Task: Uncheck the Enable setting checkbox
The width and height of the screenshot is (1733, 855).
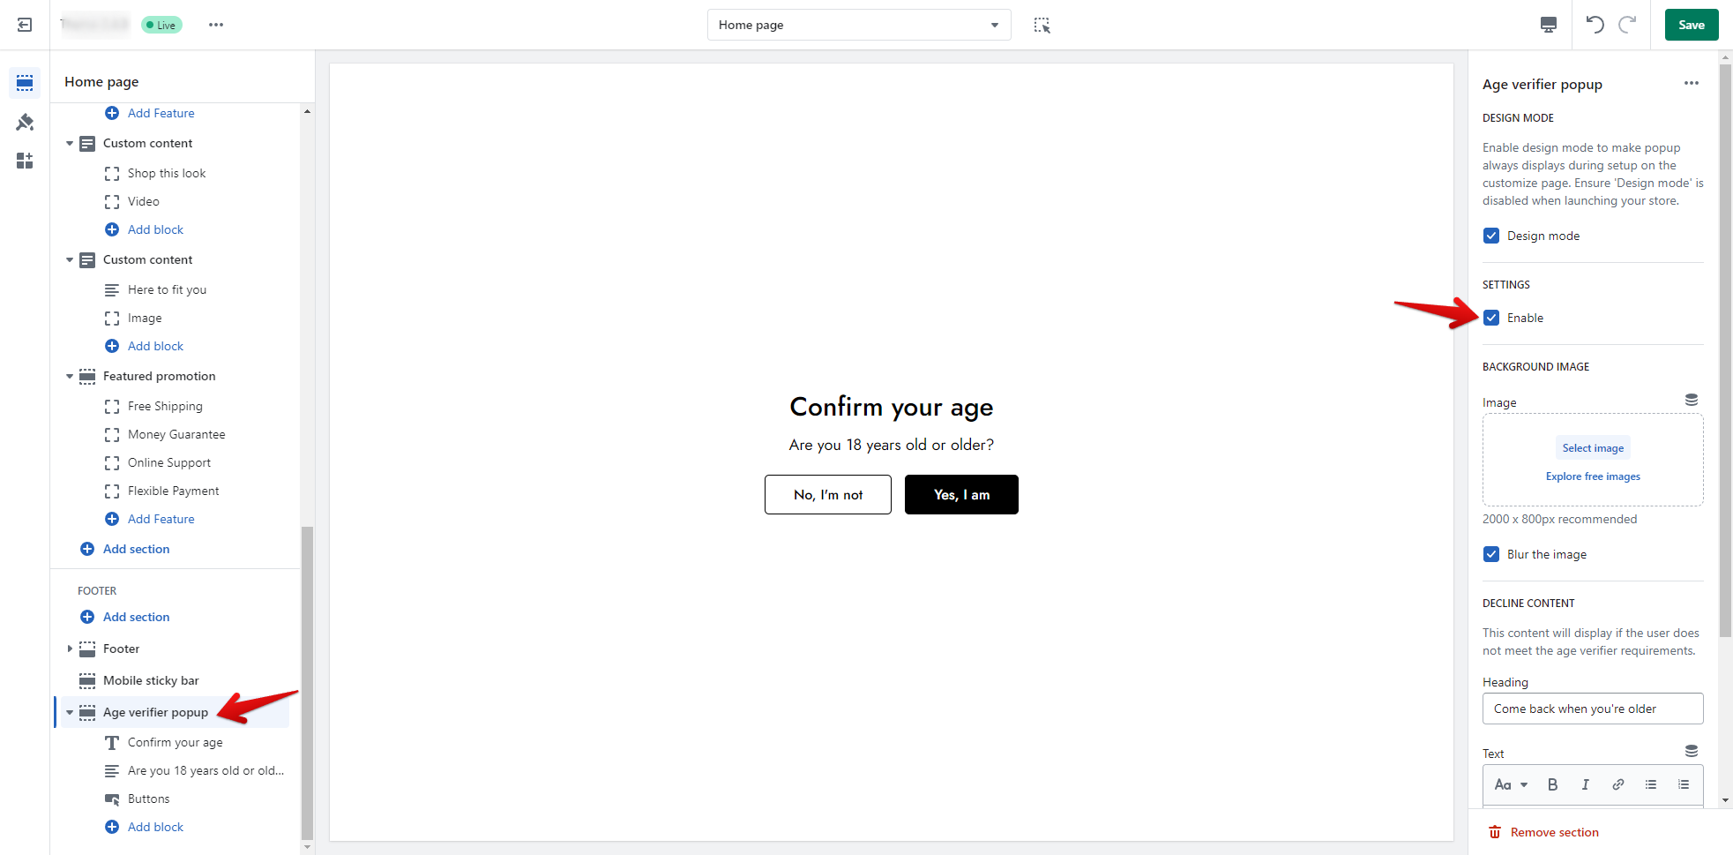Action: (1491, 318)
